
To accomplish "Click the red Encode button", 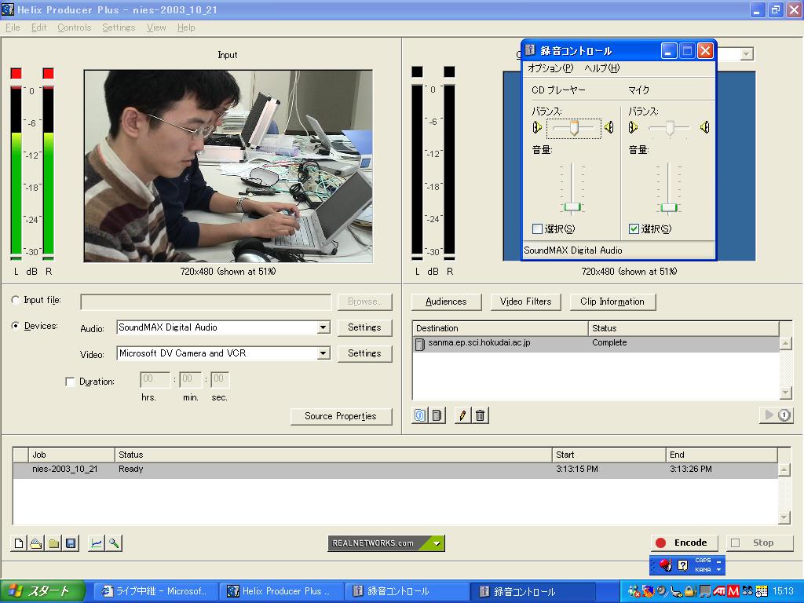I will coord(682,543).
